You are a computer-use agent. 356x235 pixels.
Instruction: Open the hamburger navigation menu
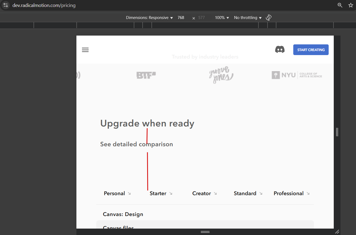click(85, 50)
